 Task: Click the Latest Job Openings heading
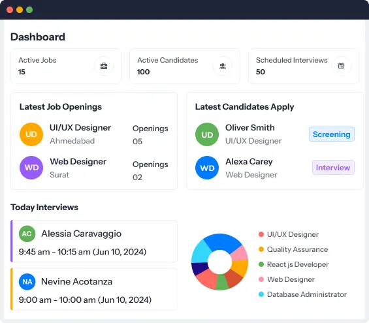(61, 107)
